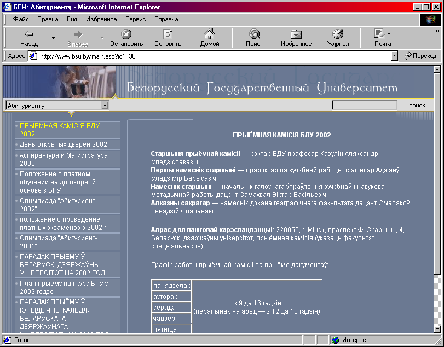Click the text Адказны сакратар
Screen dimensions: 444x347
180,203
